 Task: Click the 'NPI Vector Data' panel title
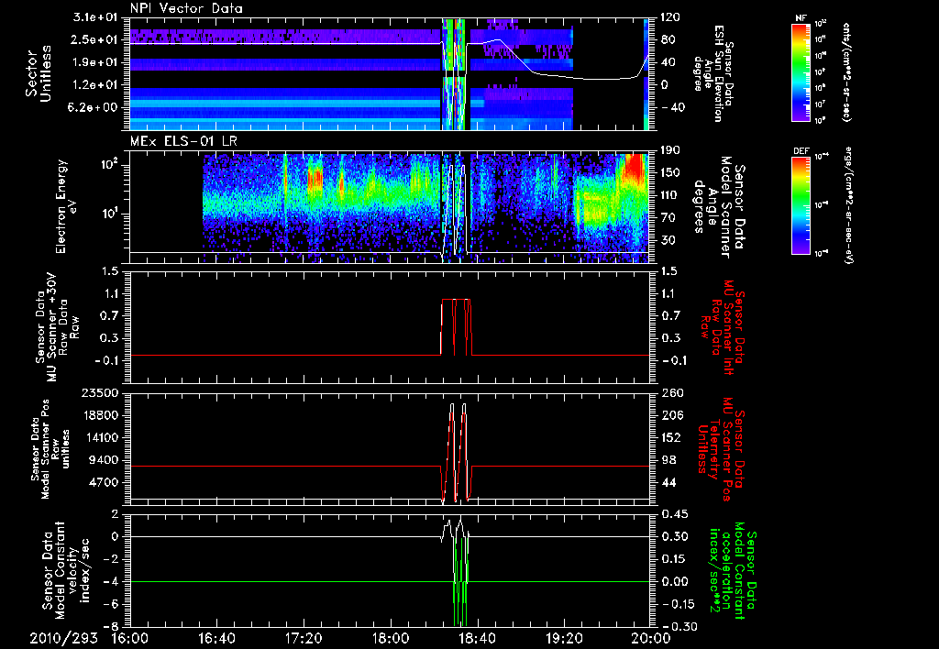tap(186, 8)
